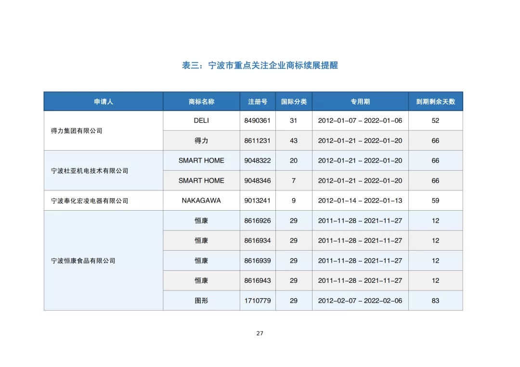The height and width of the screenshot is (367, 520).
Task: Click the period cell in row 8616926
Action: coord(360,221)
